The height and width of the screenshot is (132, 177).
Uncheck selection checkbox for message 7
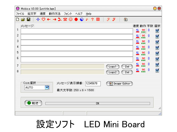click(x=157, y=65)
